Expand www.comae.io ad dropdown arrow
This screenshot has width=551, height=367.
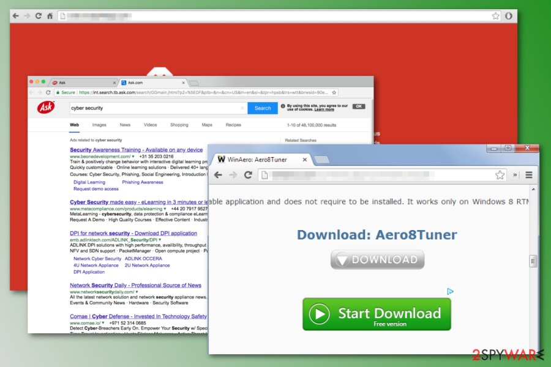(x=103, y=323)
